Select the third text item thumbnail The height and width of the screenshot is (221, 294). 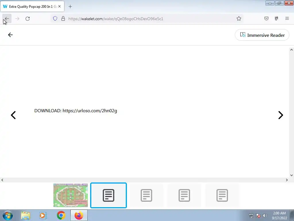point(146,195)
